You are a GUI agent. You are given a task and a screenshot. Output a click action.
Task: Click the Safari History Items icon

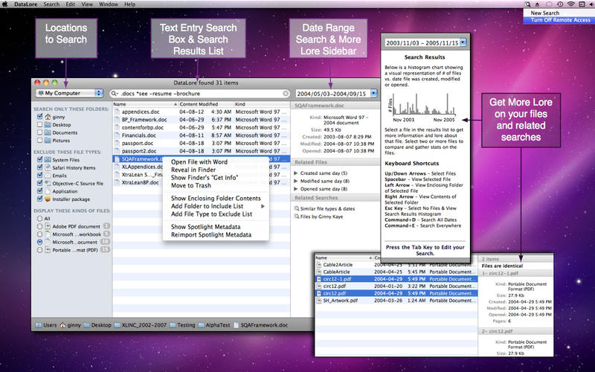coord(48,167)
